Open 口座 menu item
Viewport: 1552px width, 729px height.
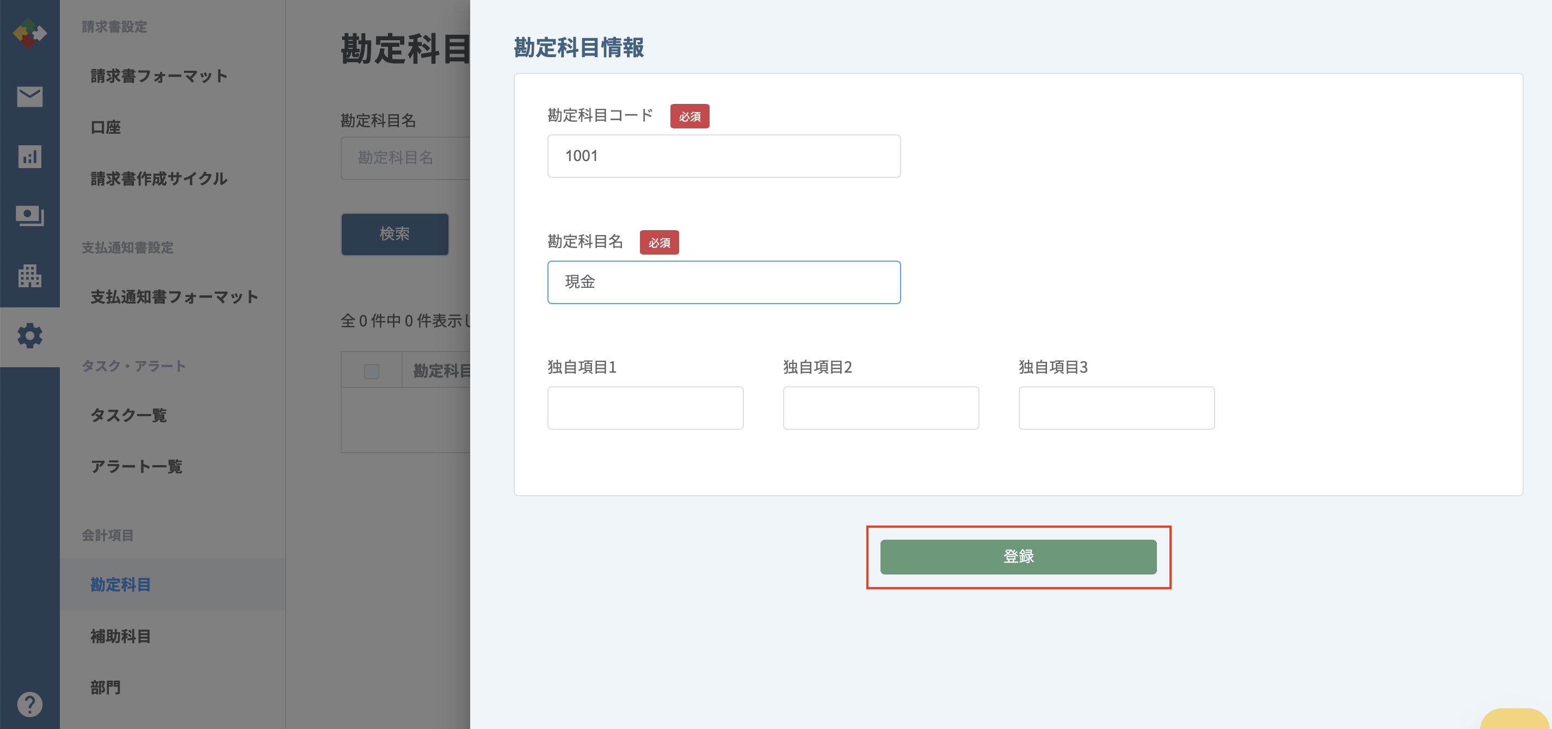[x=106, y=127]
